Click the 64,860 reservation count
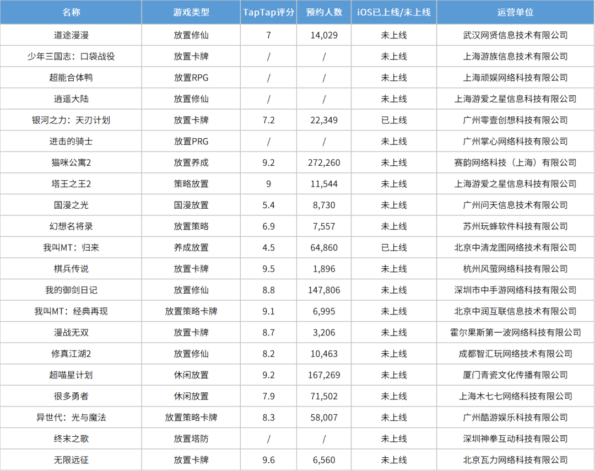This screenshot has height=471, width=595. (x=324, y=247)
